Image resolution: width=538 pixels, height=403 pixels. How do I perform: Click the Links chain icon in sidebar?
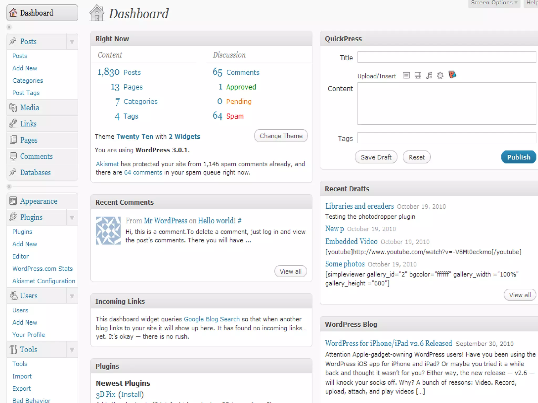[13, 124]
